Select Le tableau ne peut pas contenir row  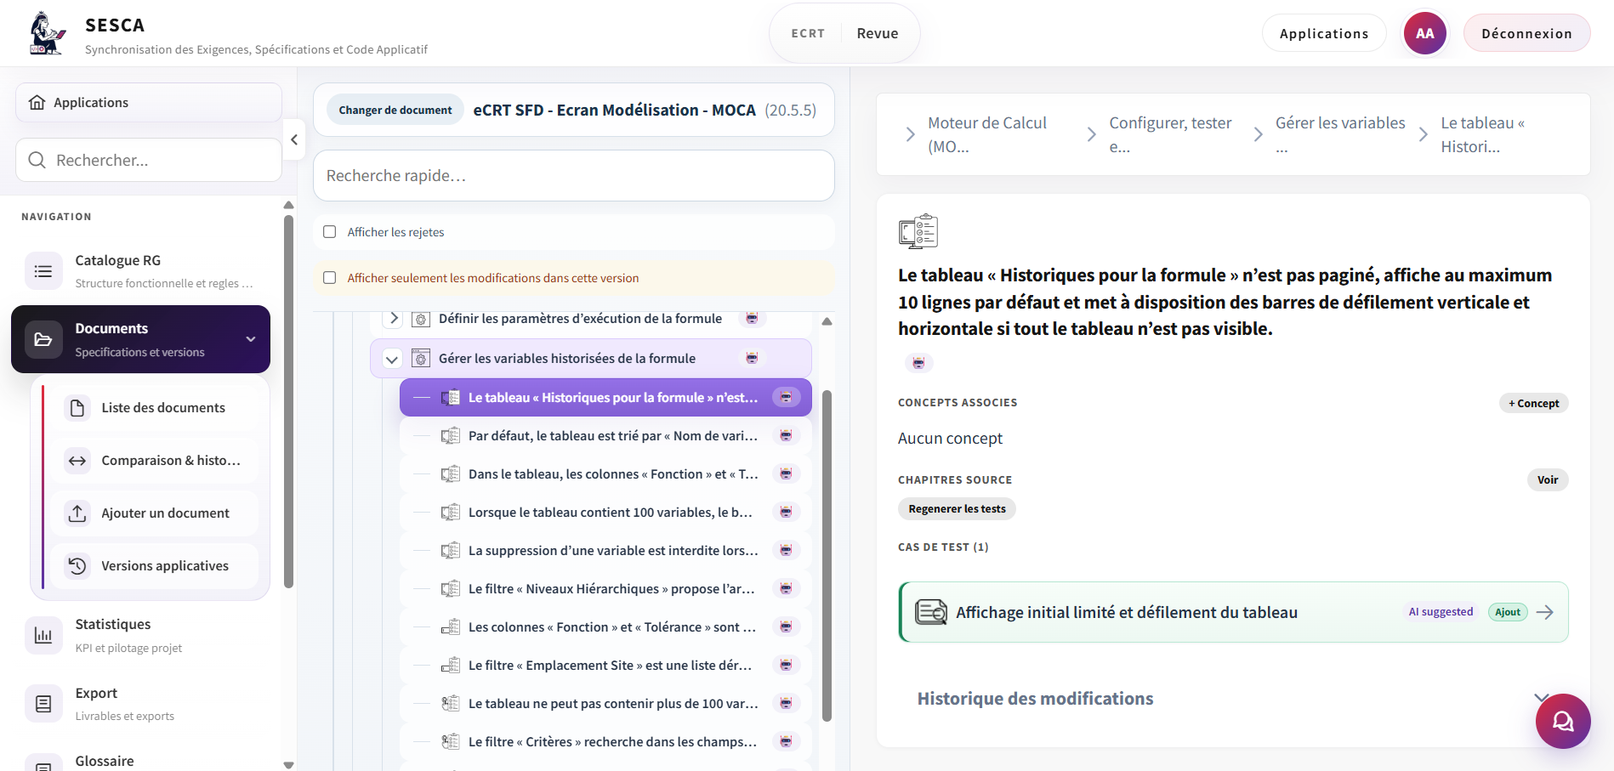pos(605,703)
